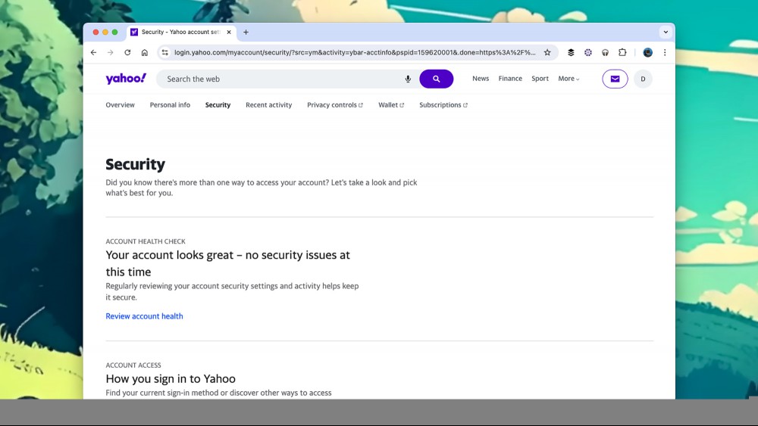Click the Security page heading
The height and width of the screenshot is (426, 758).
136,164
